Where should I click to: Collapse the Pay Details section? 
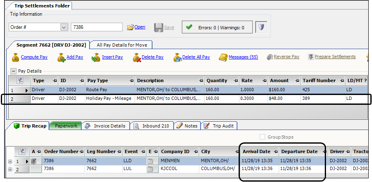[x=13, y=71]
